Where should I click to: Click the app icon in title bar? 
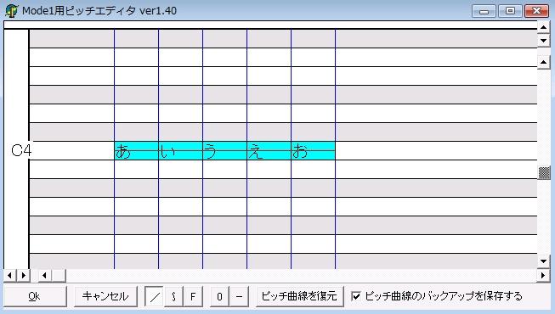click(11, 10)
